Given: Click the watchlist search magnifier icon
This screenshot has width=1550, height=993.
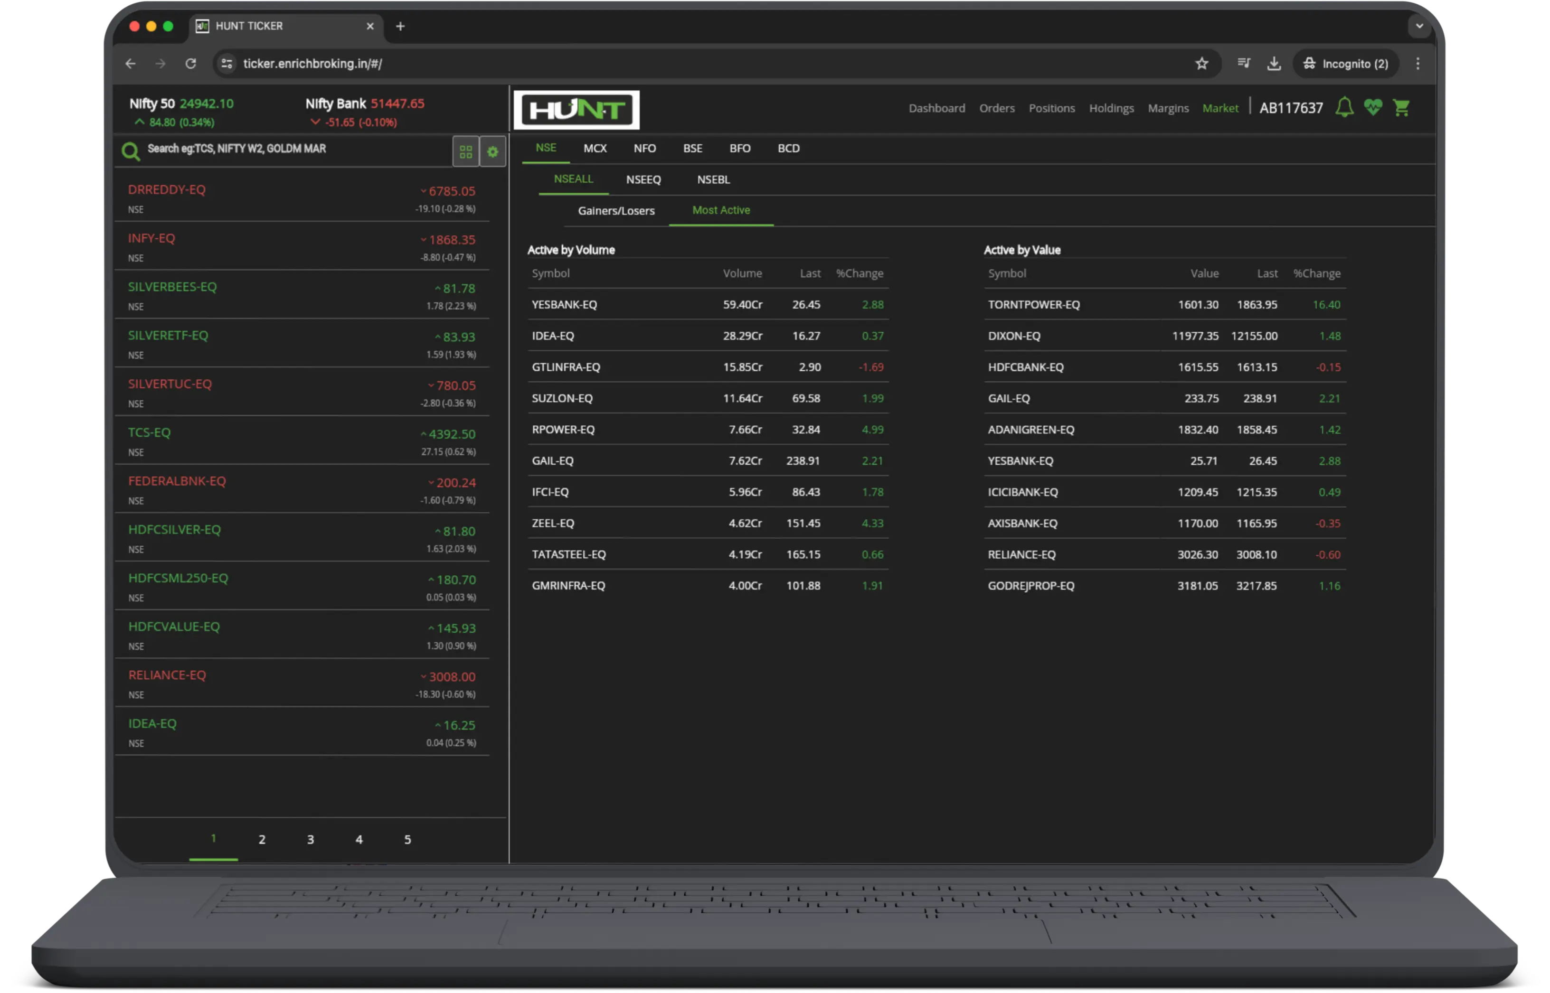Looking at the screenshot, I should click(x=131, y=151).
